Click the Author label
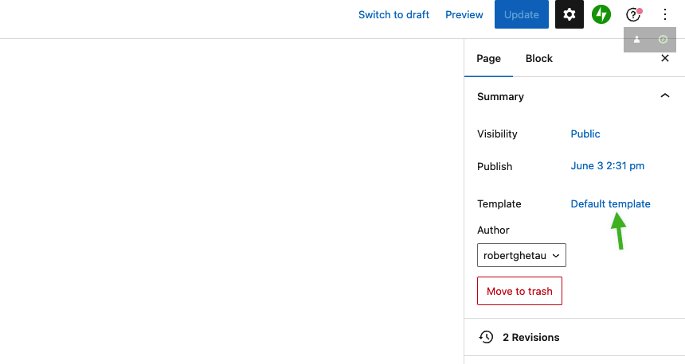Screen dimensions: 685x364 coord(493,230)
